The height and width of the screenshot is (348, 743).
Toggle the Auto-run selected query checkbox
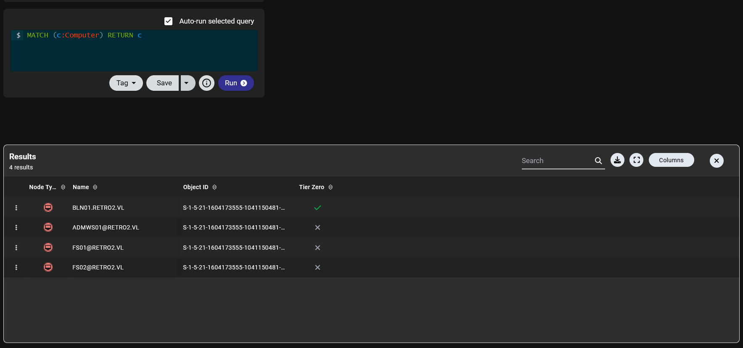(x=168, y=21)
